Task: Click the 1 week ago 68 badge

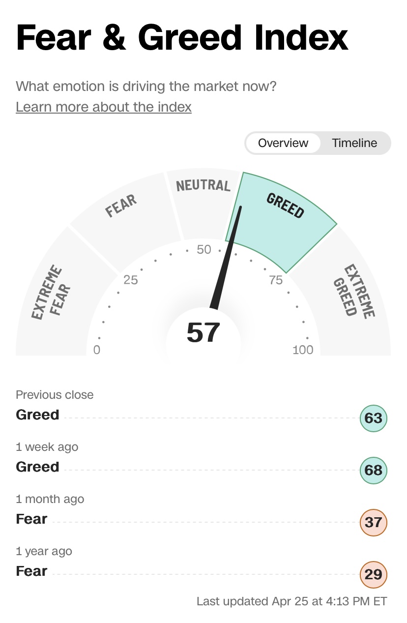Action: coord(374,470)
